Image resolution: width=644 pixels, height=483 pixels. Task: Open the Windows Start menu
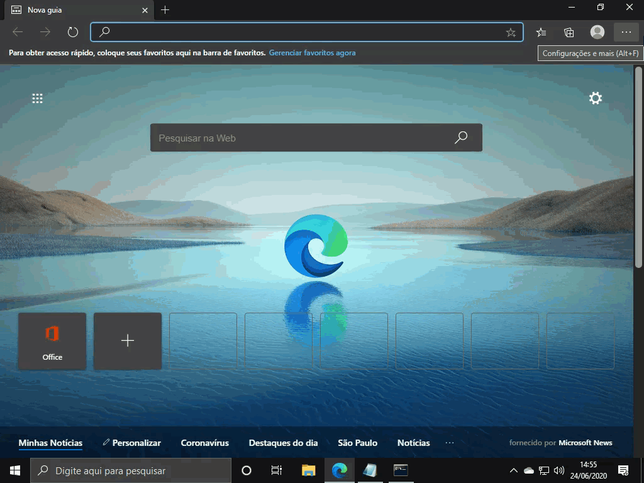[x=15, y=470]
